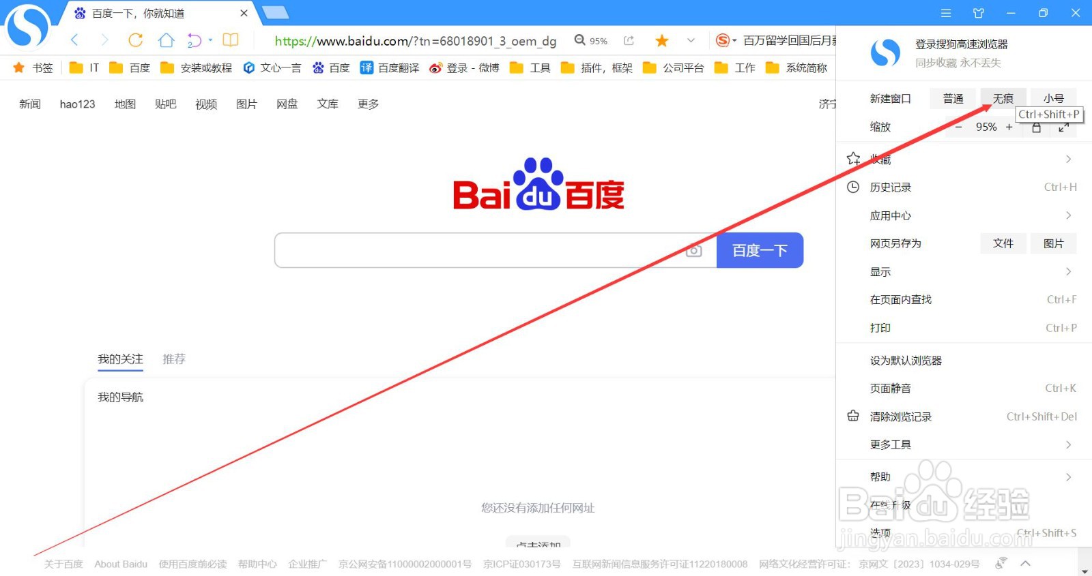
Task: Open a new 普通 window
Action: [x=953, y=99]
